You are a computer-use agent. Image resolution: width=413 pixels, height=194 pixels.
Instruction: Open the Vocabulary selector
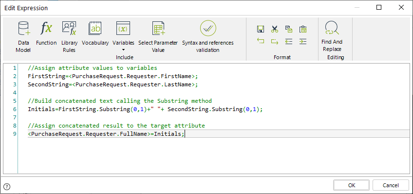tap(95, 33)
